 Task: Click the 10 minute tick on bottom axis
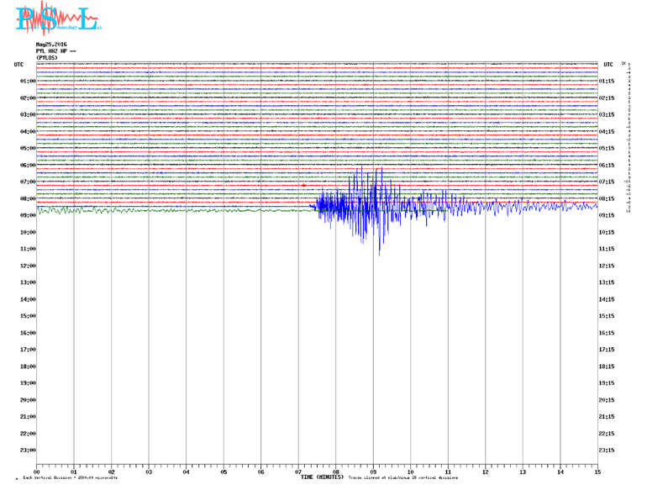(411, 472)
